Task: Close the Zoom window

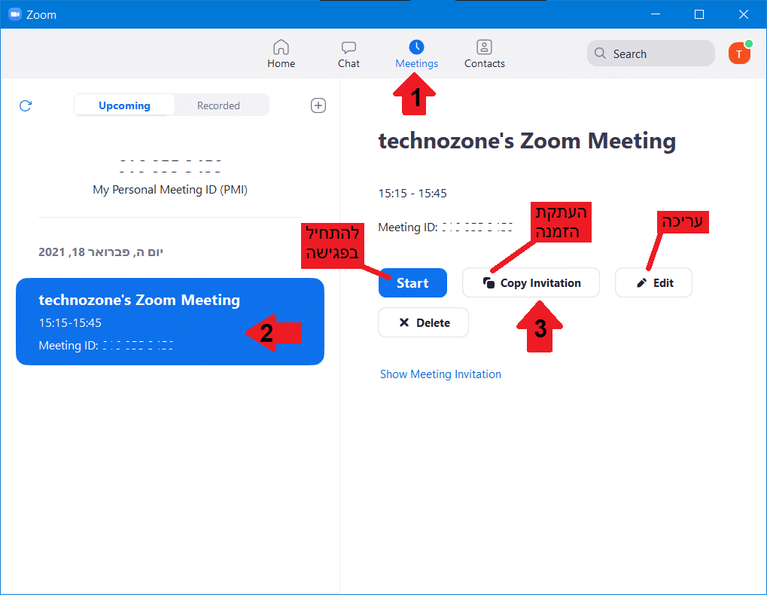Action: (743, 14)
